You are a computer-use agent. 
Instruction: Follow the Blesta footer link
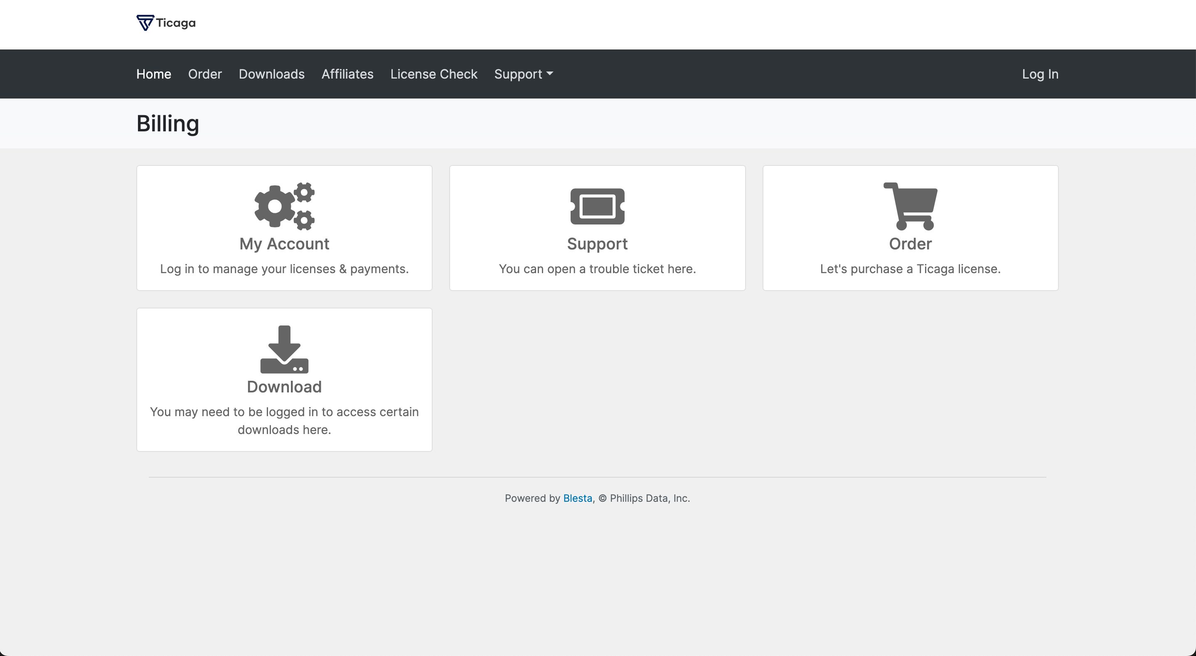(578, 498)
